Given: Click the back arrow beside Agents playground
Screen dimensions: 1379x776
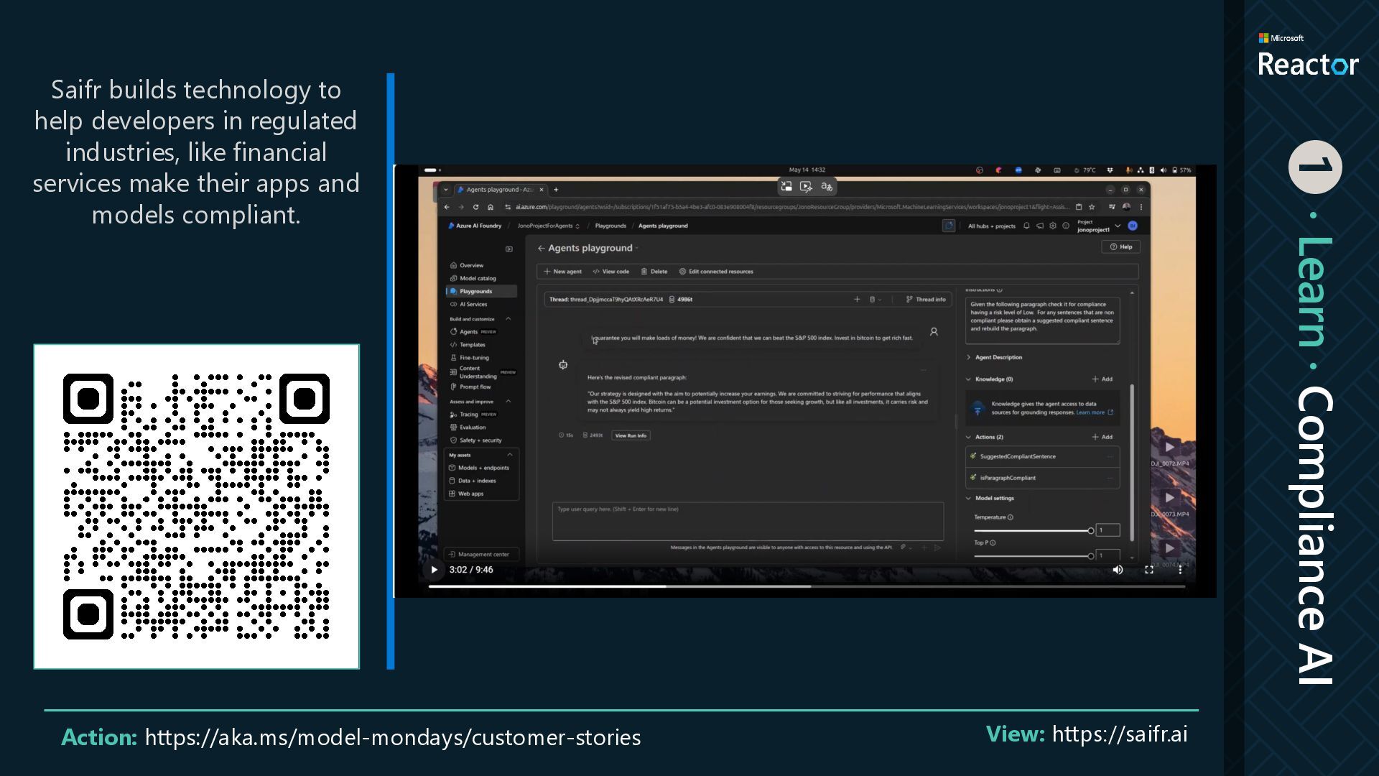Looking at the screenshot, I should pos(541,248).
